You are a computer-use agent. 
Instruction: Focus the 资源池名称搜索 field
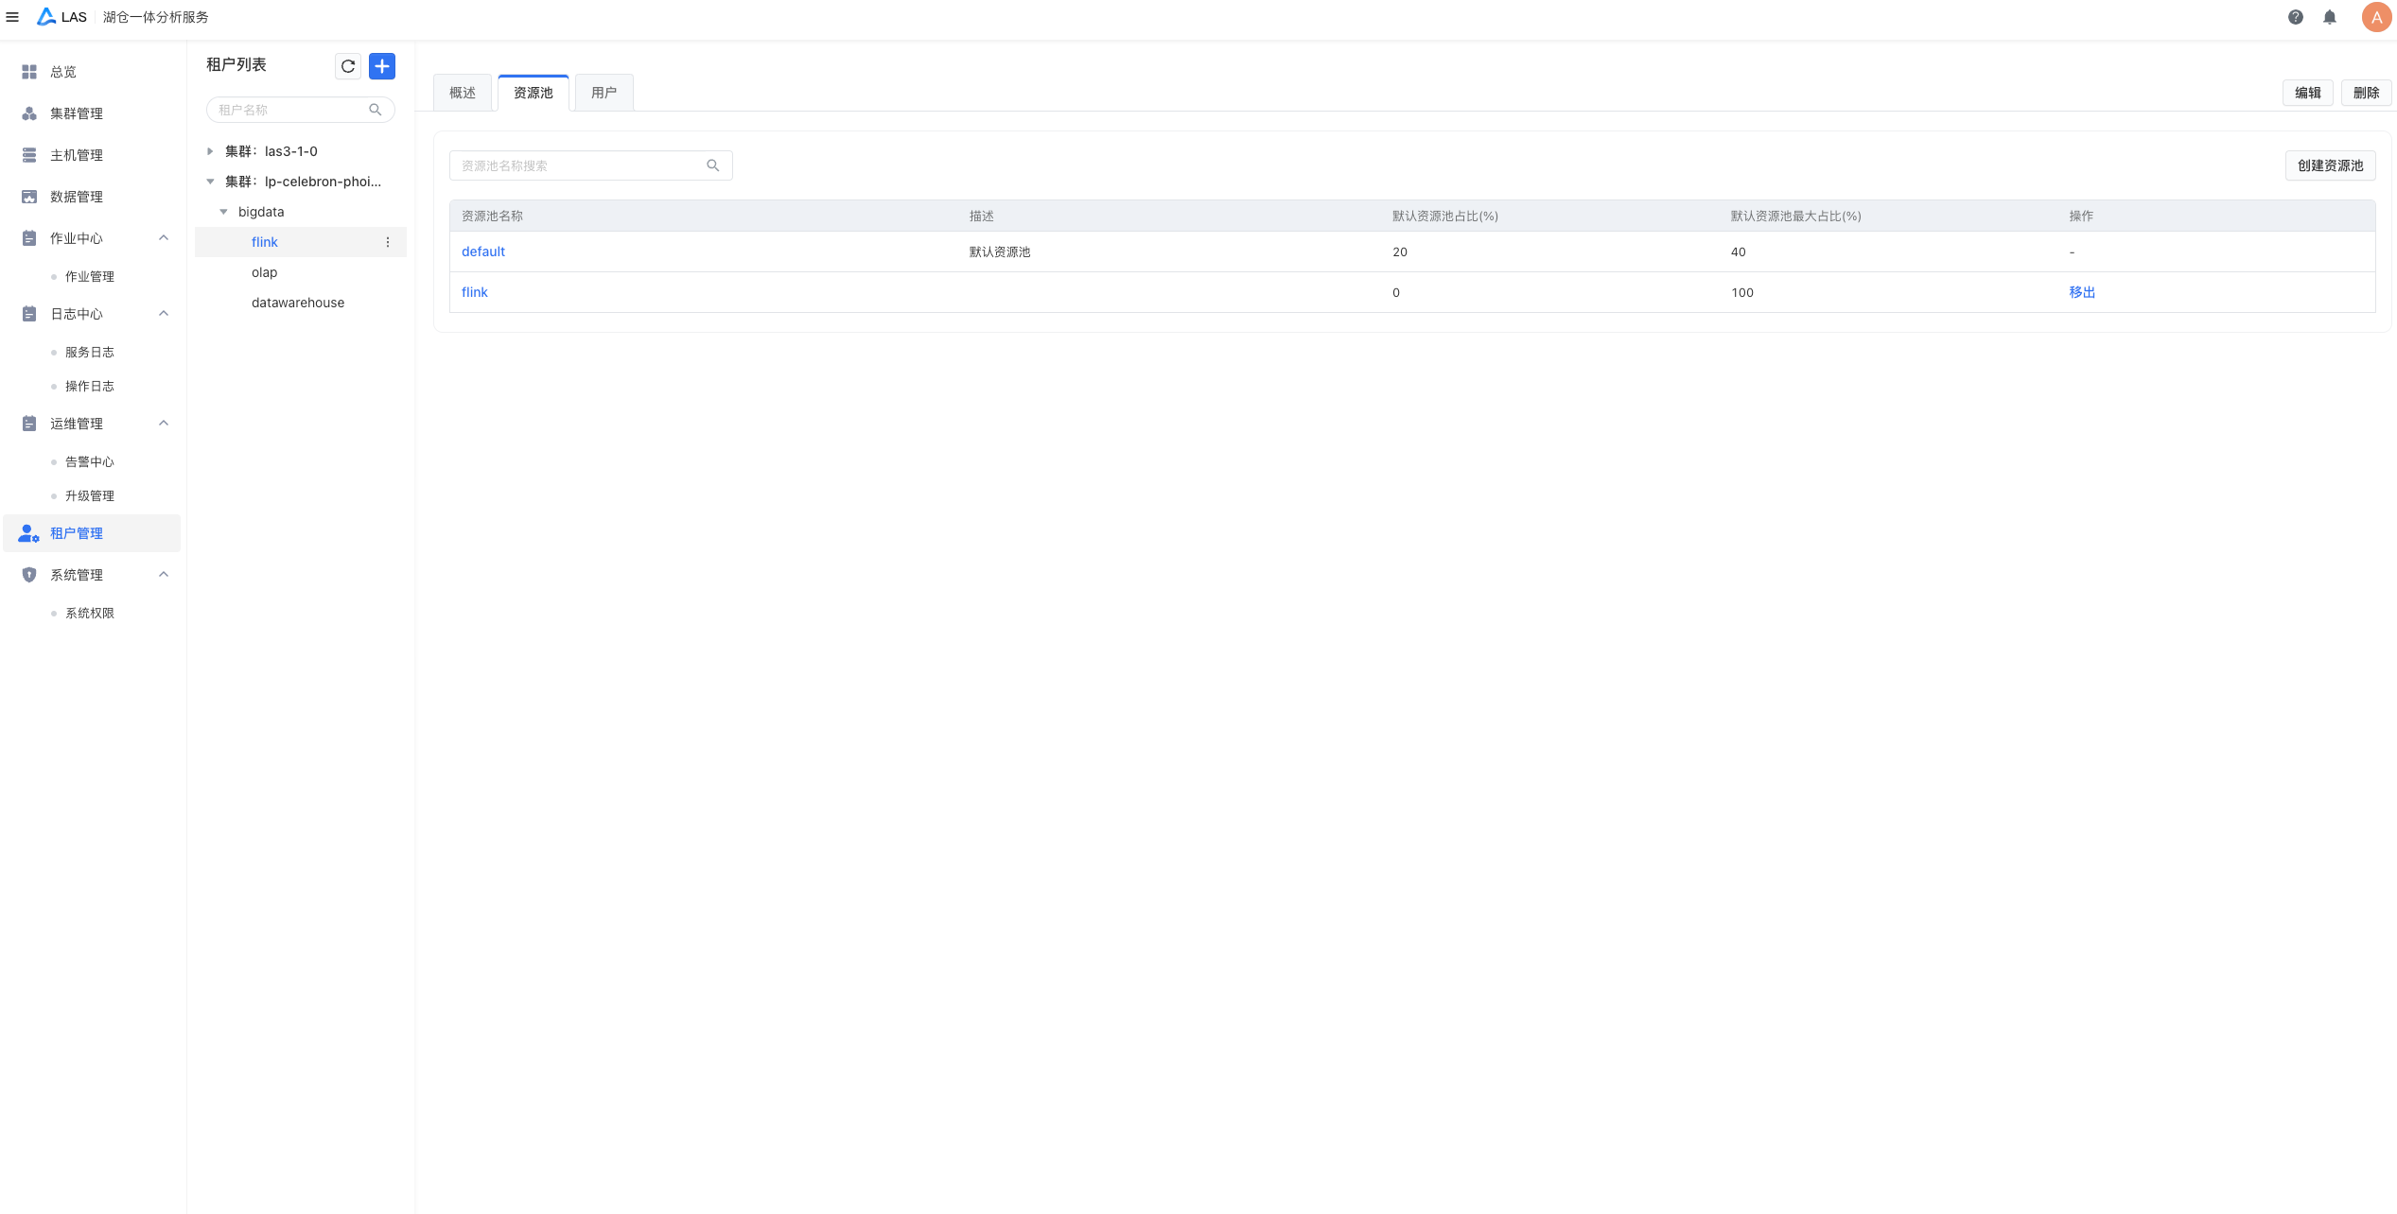[590, 165]
